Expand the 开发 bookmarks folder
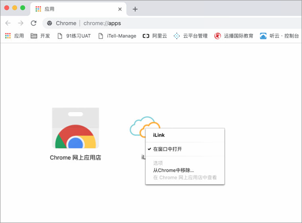Viewport: 302px width, 223px height. click(40, 36)
